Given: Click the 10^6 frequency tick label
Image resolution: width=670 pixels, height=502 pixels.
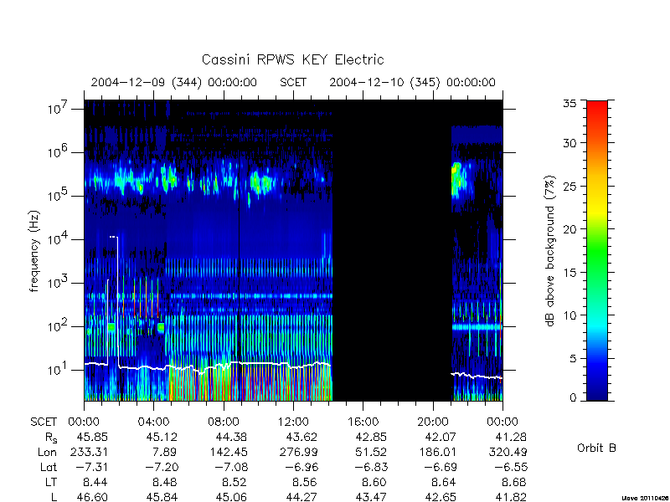Looking at the screenshot, I should [x=59, y=152].
